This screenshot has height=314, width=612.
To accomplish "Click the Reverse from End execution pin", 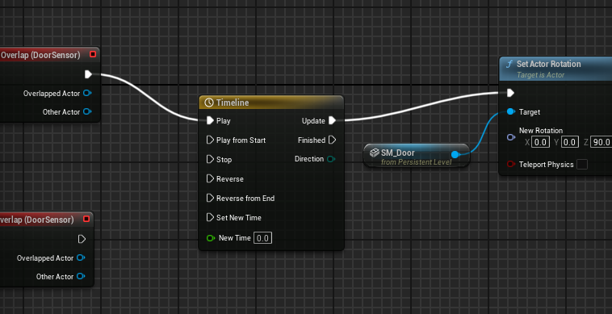I will tap(210, 198).
